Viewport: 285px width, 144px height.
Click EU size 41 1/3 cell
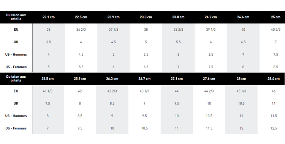click(x=47, y=91)
